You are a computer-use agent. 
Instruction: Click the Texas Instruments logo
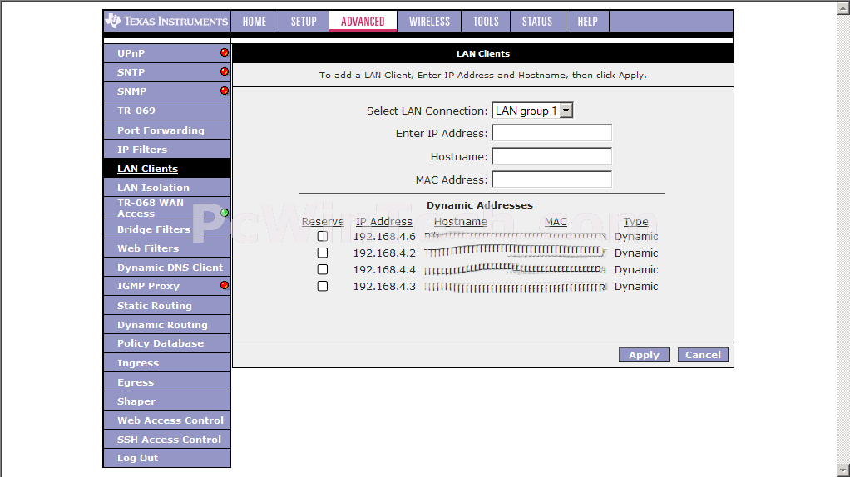coord(167,21)
